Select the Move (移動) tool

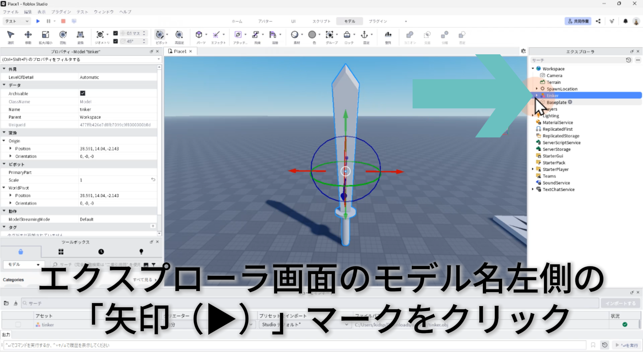[28, 35]
